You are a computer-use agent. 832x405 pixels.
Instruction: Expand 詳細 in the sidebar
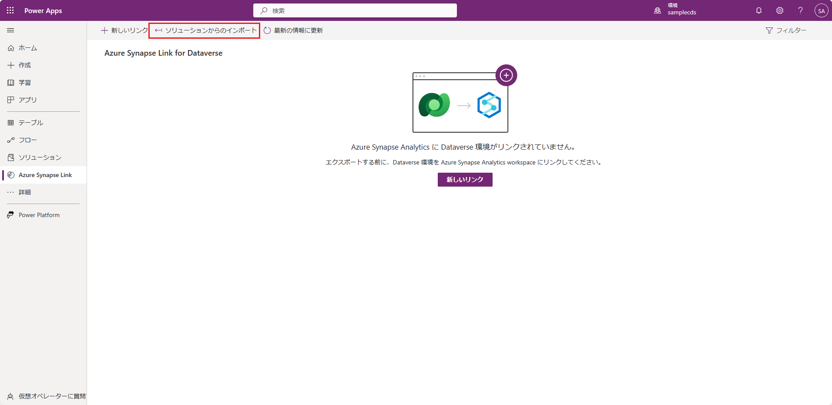click(24, 192)
